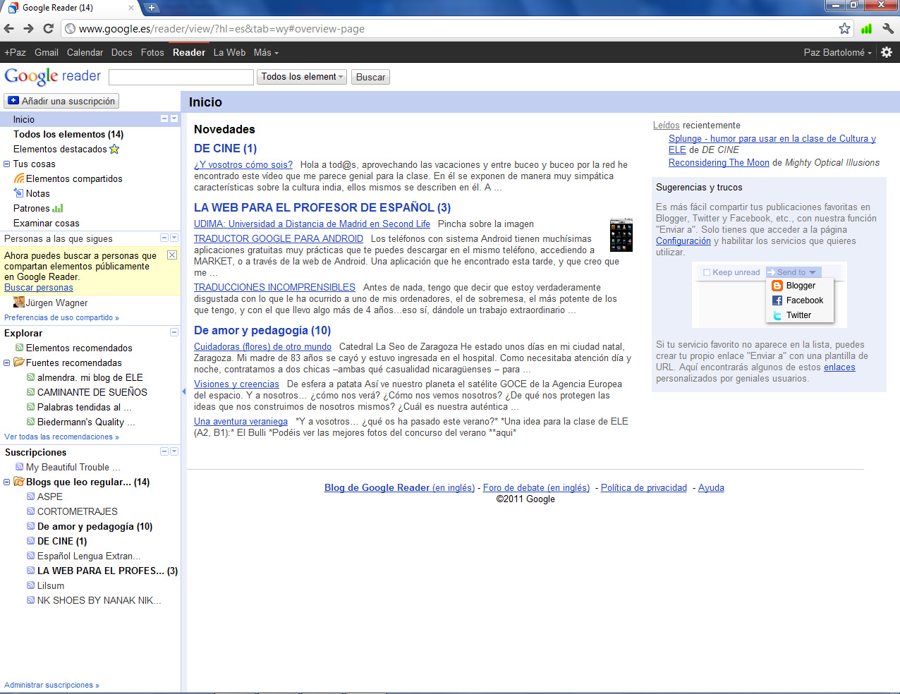This screenshot has width=900, height=694.
Task: Reload the page with the refresh icon
Action: pos(48,29)
